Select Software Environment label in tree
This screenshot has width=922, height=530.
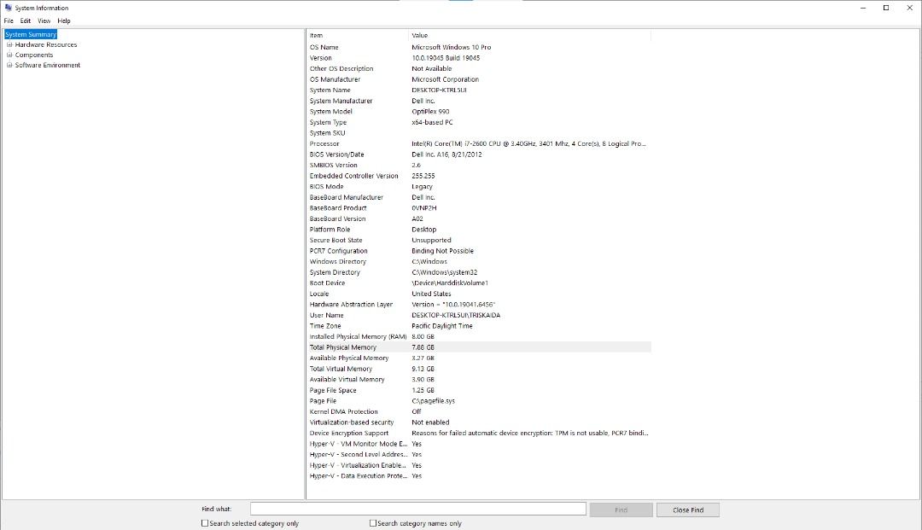48,65
